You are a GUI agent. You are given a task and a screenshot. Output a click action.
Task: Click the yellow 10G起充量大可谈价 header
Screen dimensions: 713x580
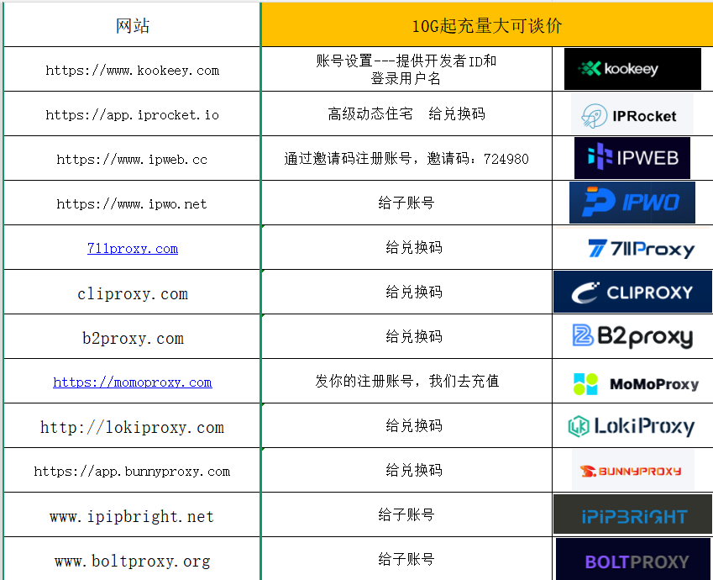point(486,25)
